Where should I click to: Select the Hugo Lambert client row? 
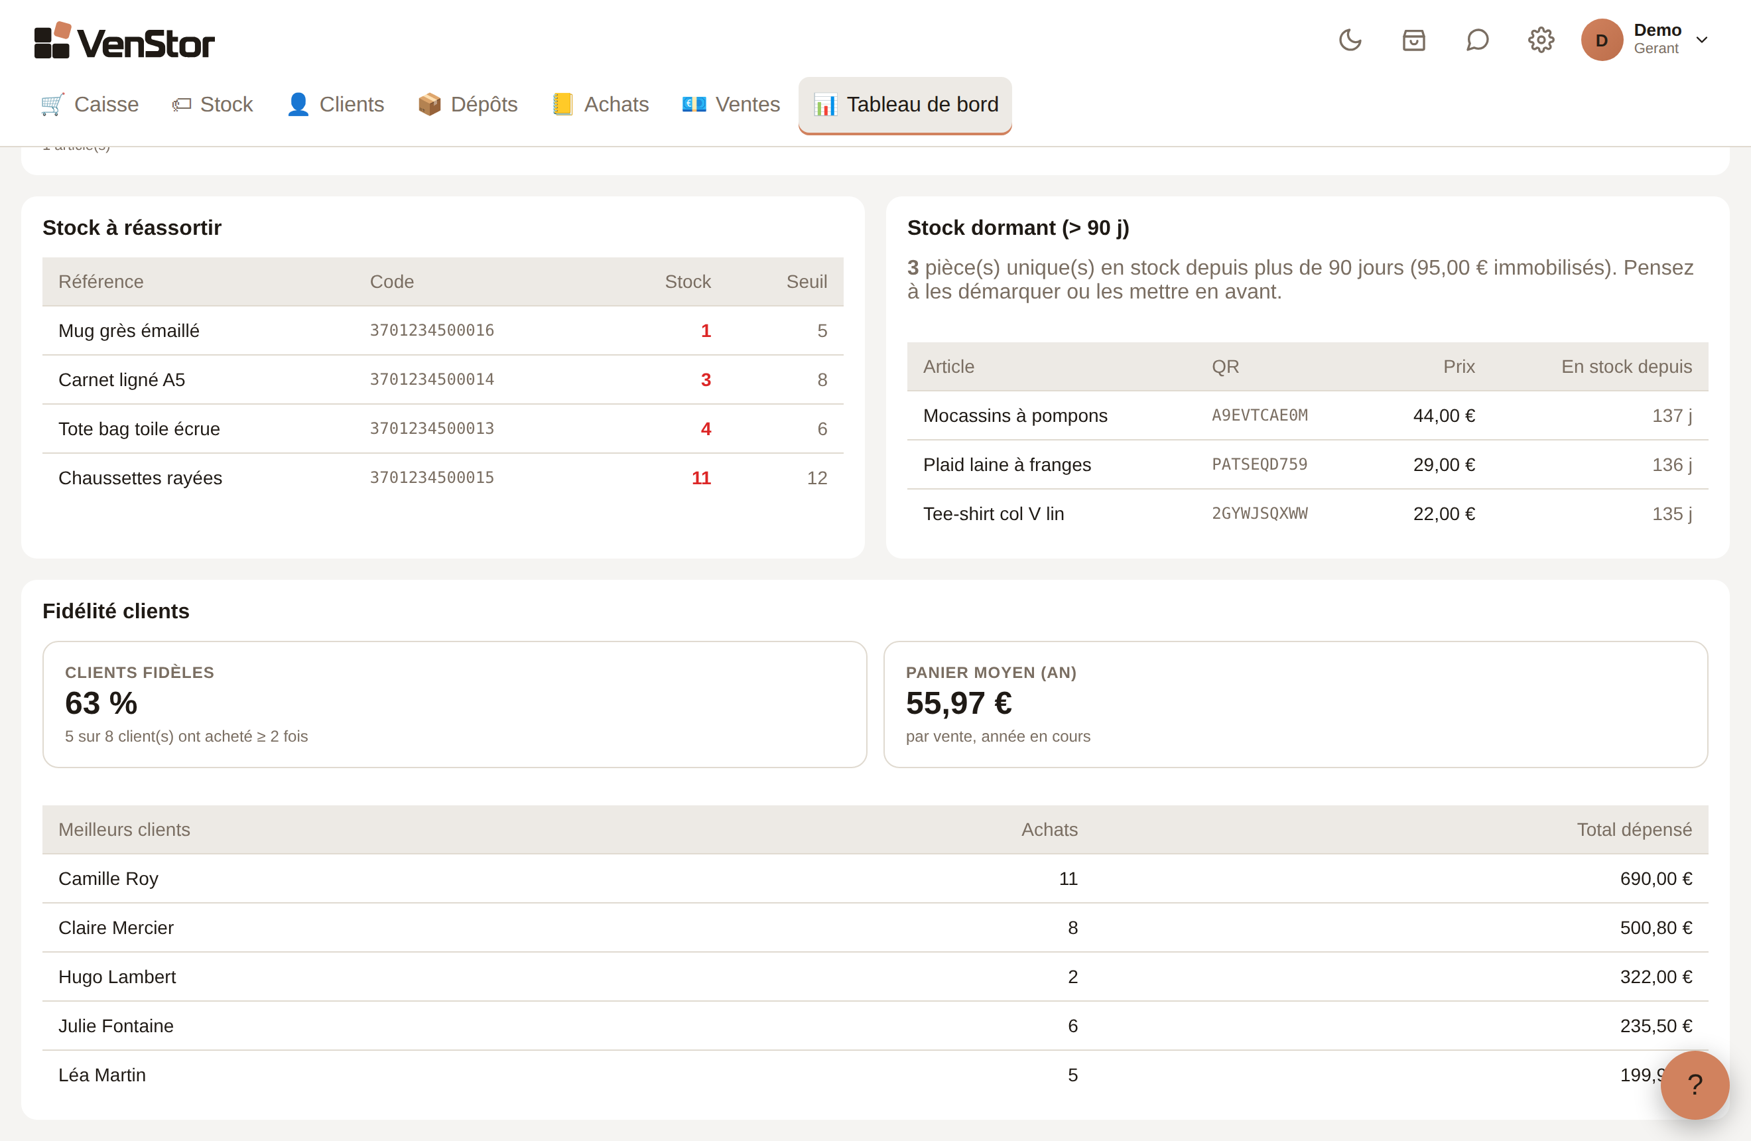pyautogui.click(x=875, y=977)
